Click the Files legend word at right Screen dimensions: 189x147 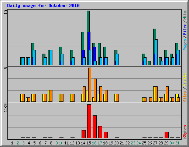(x=185, y=29)
